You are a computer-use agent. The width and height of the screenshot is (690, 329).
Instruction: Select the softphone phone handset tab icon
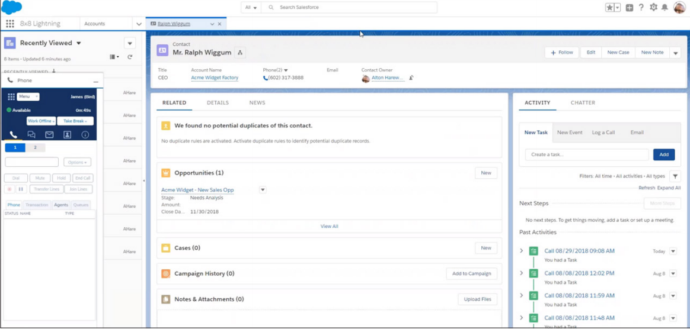point(13,135)
